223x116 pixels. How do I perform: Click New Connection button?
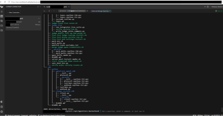click(x=13, y=12)
